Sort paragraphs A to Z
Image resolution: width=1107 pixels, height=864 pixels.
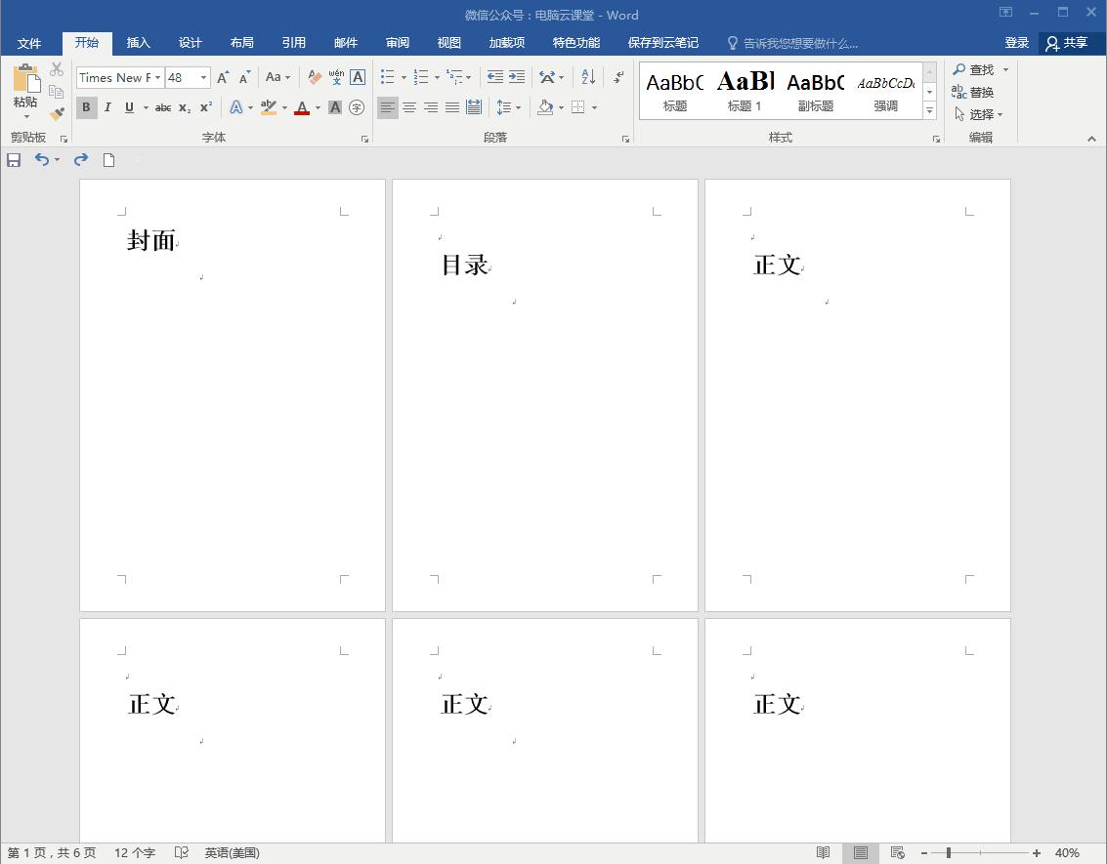pyautogui.click(x=588, y=77)
